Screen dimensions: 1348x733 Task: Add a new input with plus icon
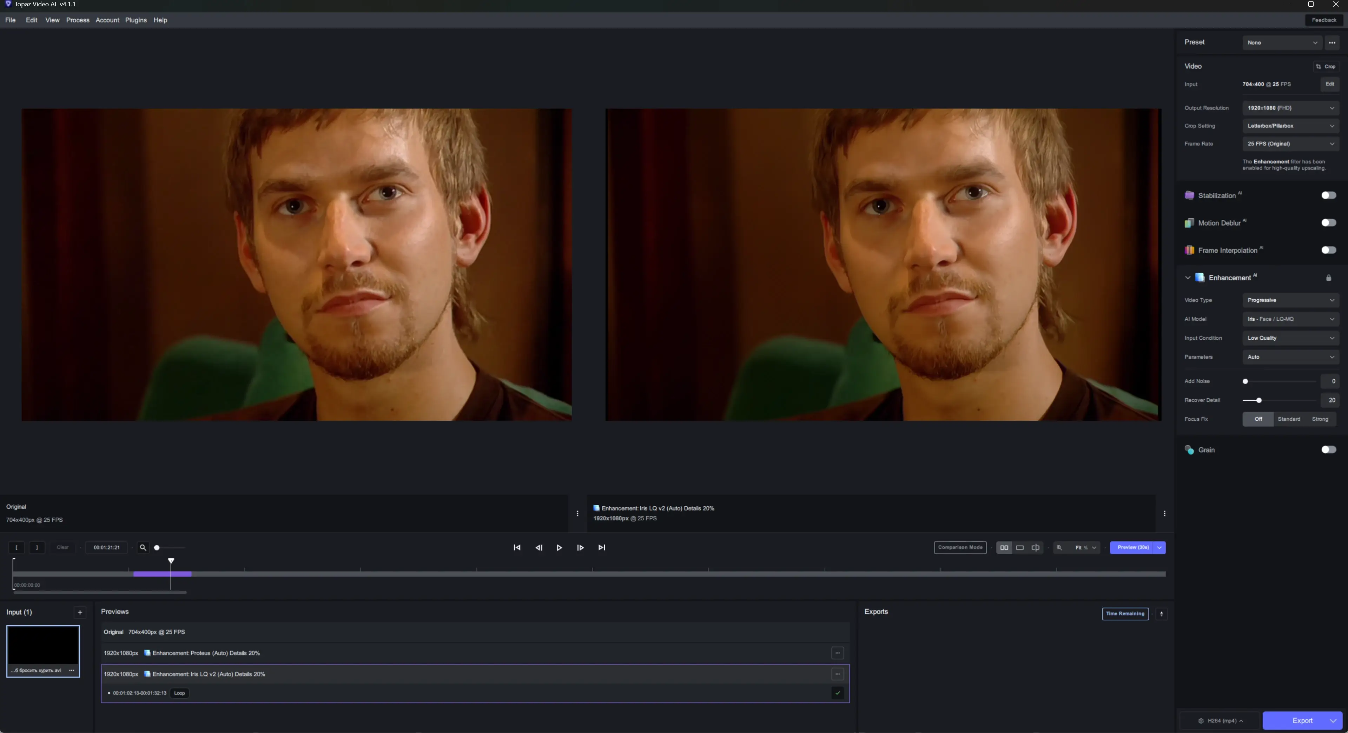click(x=80, y=613)
